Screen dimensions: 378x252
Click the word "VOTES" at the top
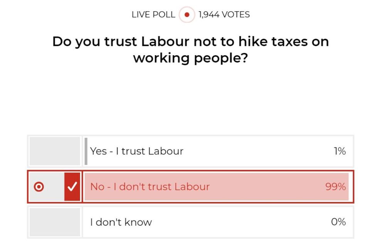pyautogui.click(x=236, y=15)
